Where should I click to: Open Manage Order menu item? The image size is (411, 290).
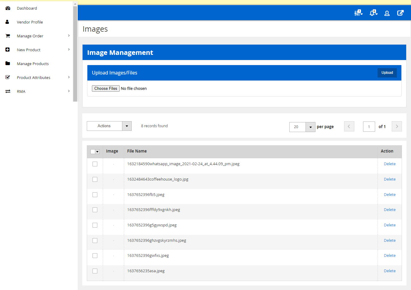[30, 36]
